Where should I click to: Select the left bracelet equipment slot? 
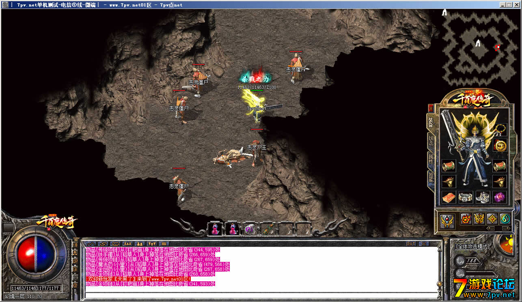tap(449, 166)
